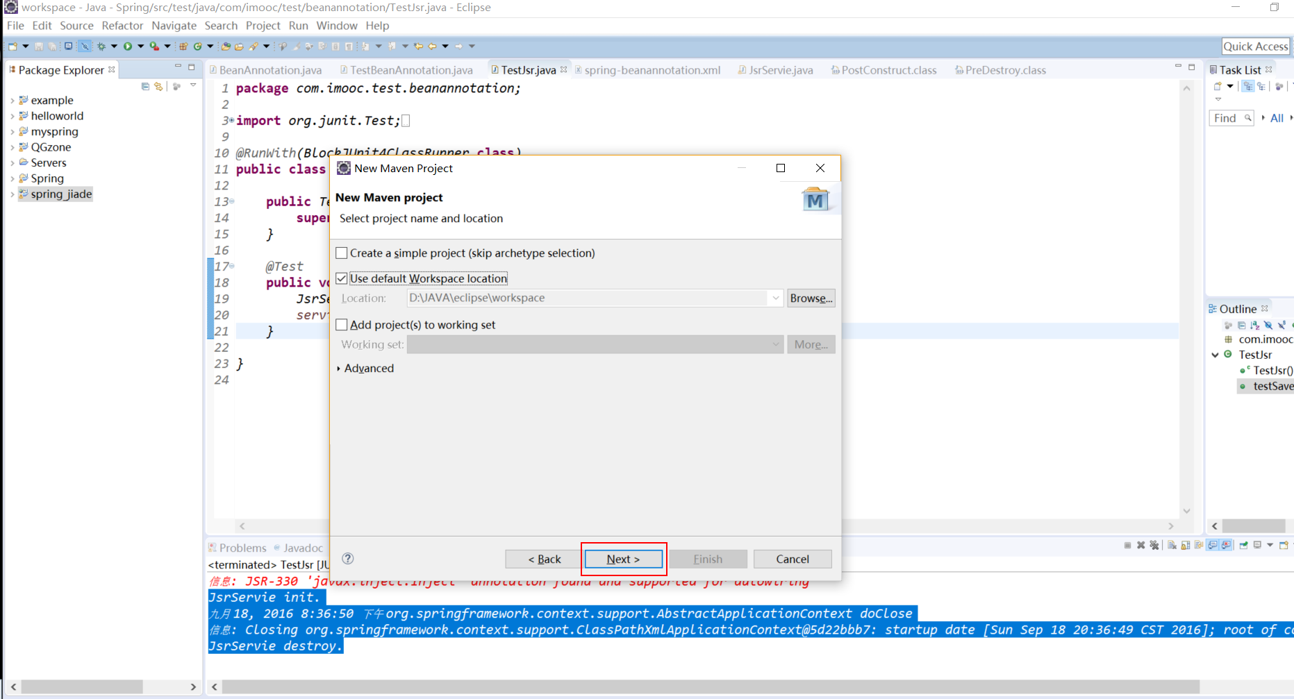Click the Back navigation yellow arrow
This screenshot has width=1294, height=699.
click(x=432, y=47)
